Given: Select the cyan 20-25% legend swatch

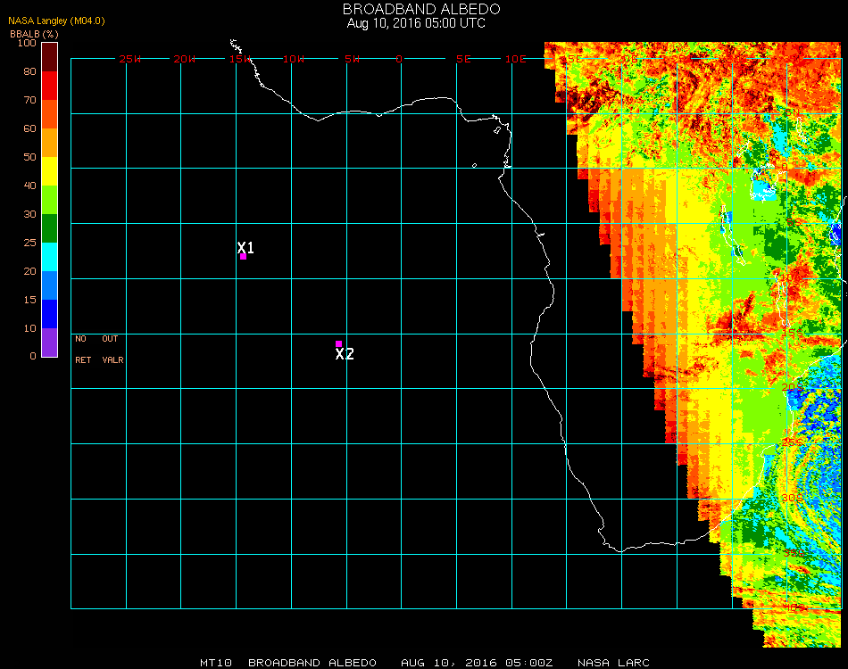Looking at the screenshot, I should pos(49,257).
